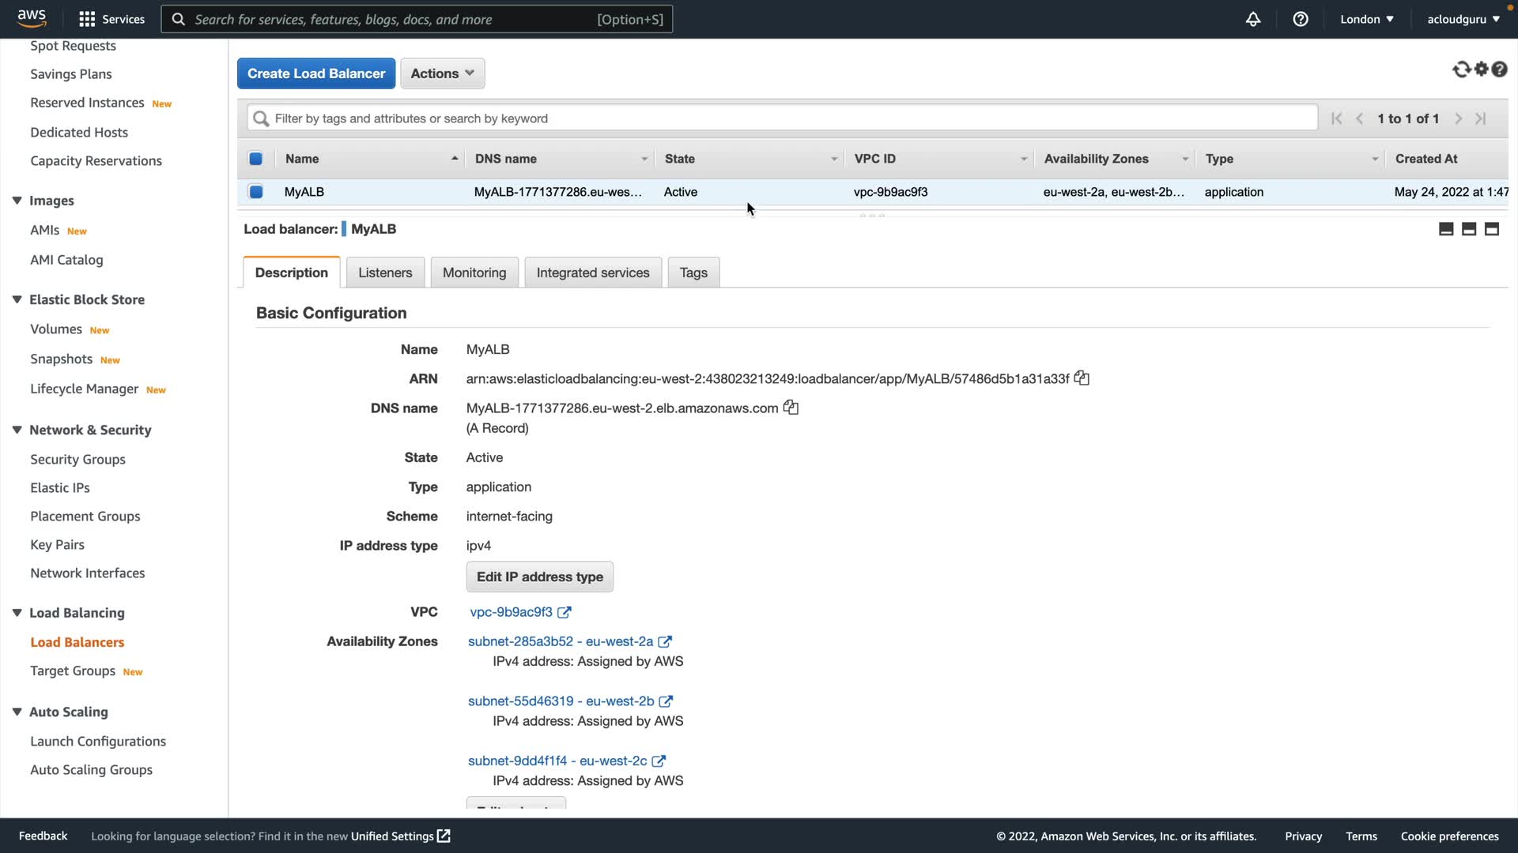This screenshot has height=853, width=1518.
Task: Open the support help icon in top bar
Action: click(1301, 19)
